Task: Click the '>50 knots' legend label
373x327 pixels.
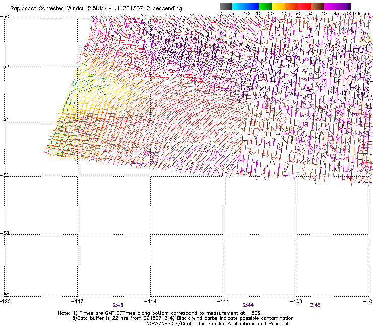Action: [358, 14]
